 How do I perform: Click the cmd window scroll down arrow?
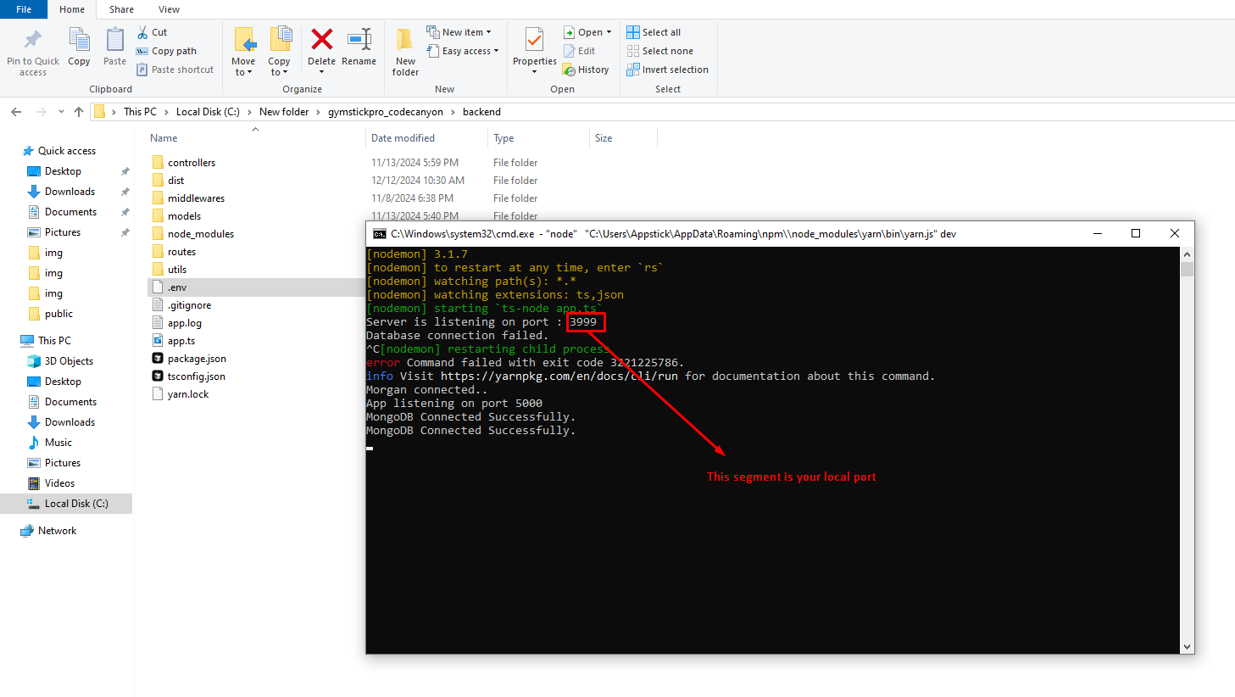(1187, 646)
